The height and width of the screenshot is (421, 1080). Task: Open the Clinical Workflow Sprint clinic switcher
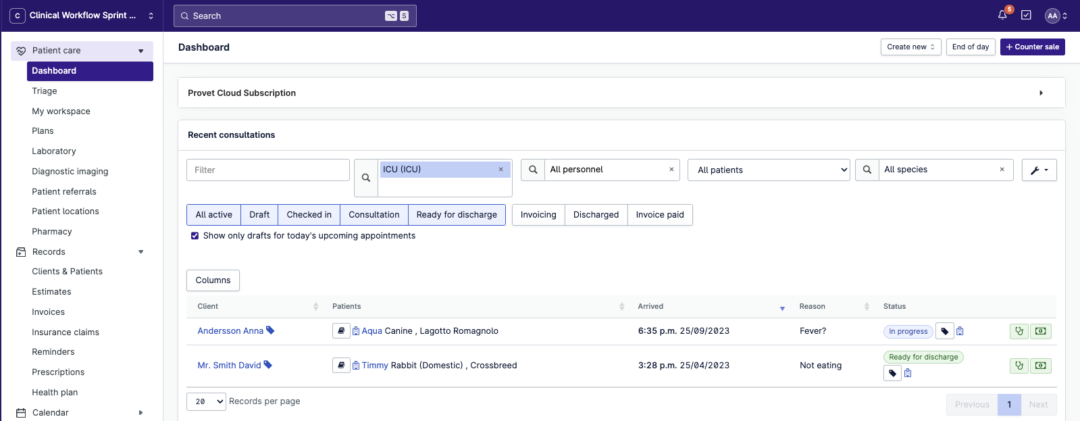click(81, 16)
